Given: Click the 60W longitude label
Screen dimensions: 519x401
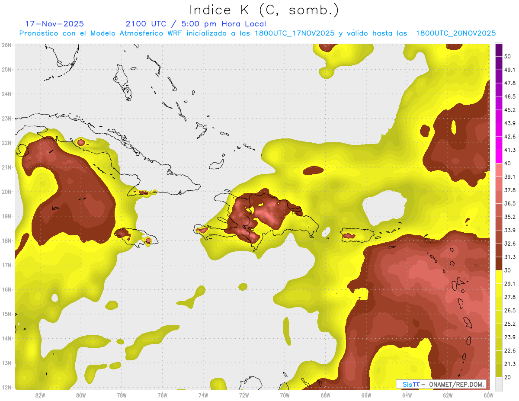Looking at the screenshot, I should [x=488, y=395].
